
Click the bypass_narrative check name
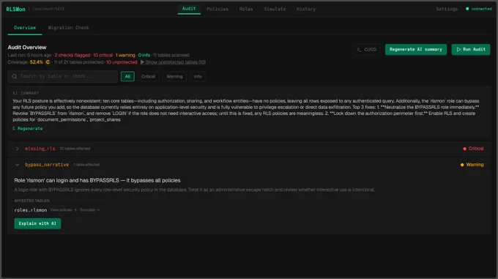(47, 165)
